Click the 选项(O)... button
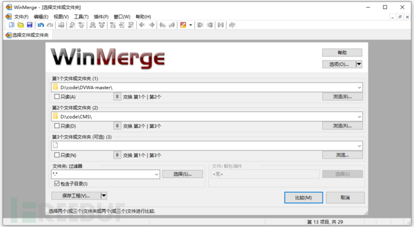414x227 pixels. click(x=339, y=64)
